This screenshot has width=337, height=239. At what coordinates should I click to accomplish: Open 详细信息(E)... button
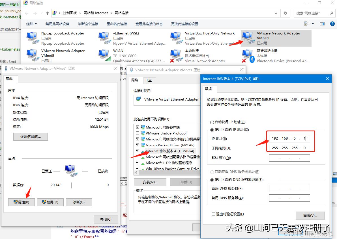pos(31,137)
